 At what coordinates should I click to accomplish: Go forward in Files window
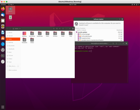(x=10, y=29)
